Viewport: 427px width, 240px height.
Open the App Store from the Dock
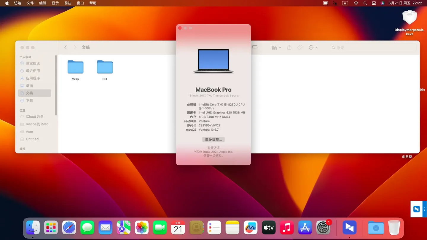point(305,227)
